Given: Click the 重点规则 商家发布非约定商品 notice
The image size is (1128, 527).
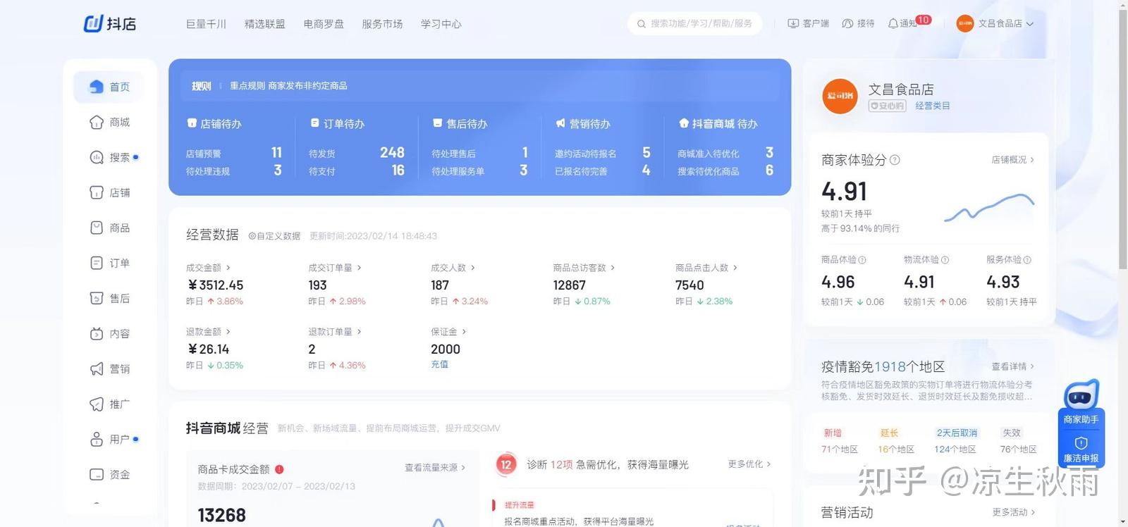Looking at the screenshot, I should [288, 86].
